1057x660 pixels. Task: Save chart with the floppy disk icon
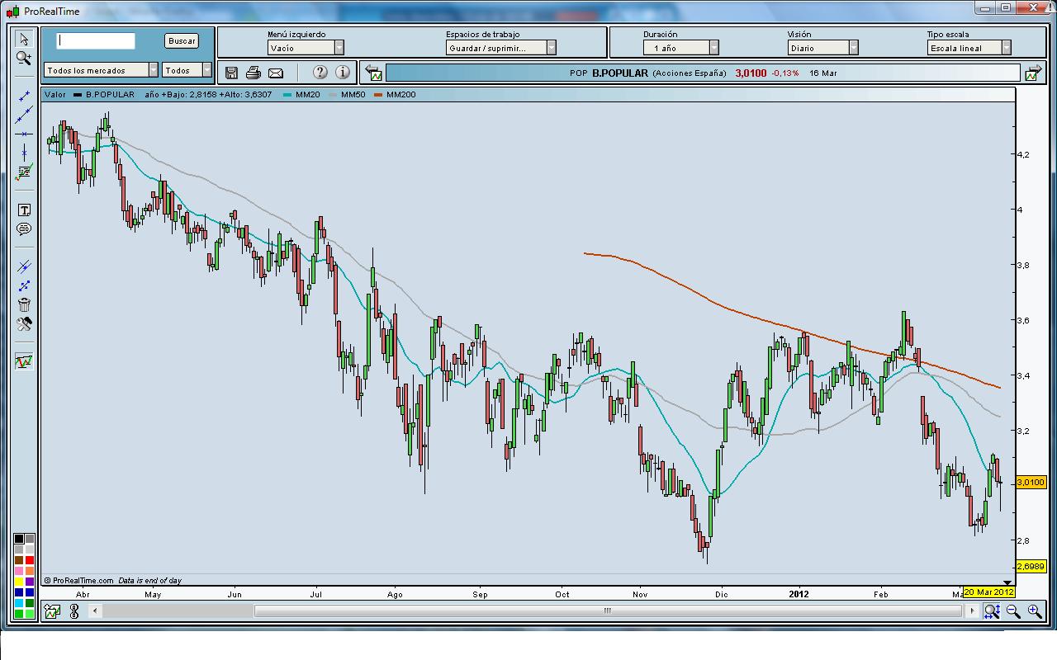(x=231, y=73)
